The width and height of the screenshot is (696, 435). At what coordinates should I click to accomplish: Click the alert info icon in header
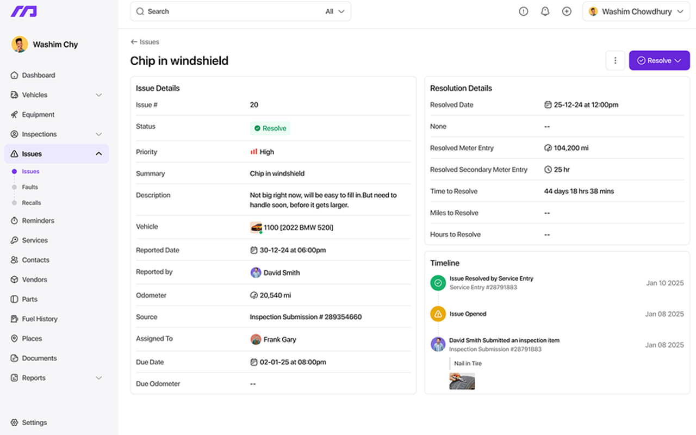pos(523,11)
